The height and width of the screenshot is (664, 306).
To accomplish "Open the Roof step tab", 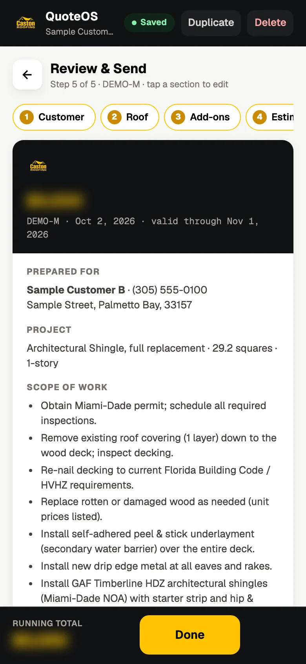I will pyautogui.click(x=130, y=117).
